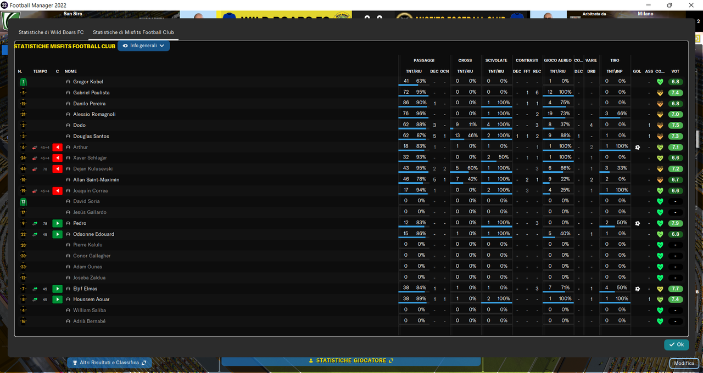Sort by the DRB column header
Viewport: 703px width, 373px height.
coord(592,71)
